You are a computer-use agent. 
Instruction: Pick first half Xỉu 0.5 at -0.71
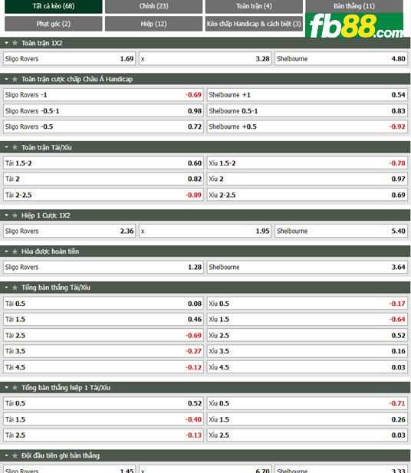pos(307,403)
